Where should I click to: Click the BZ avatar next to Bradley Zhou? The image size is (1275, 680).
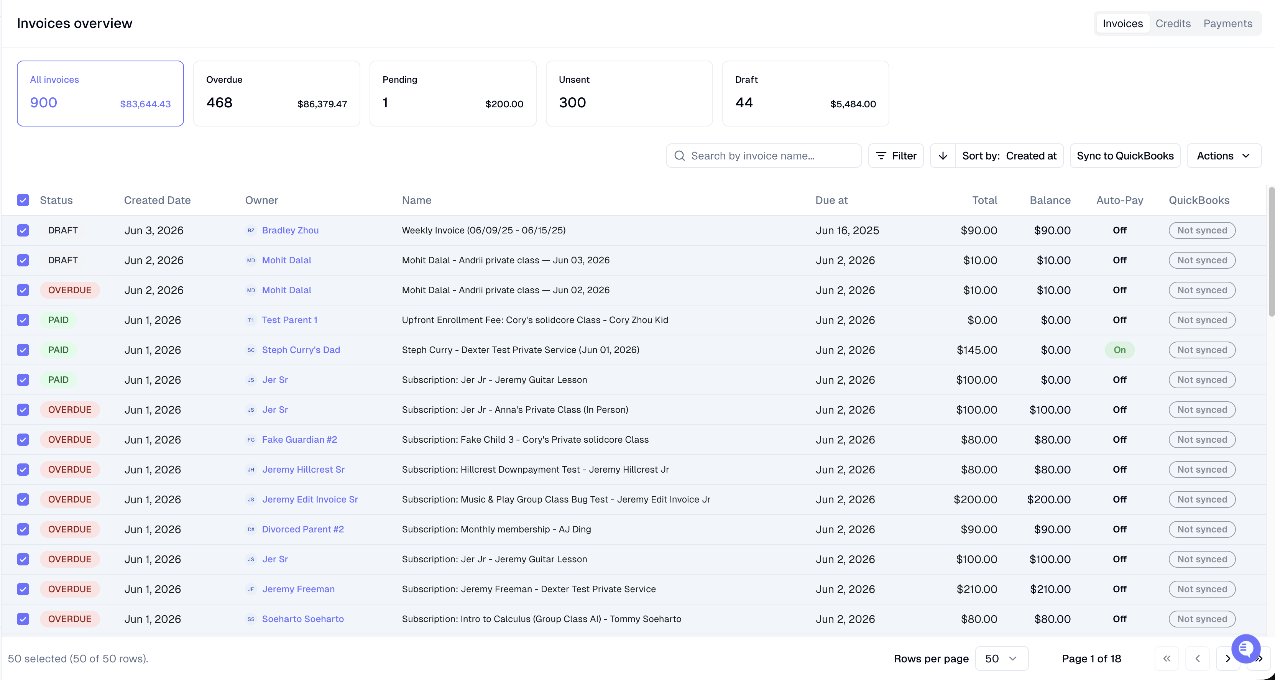click(251, 231)
